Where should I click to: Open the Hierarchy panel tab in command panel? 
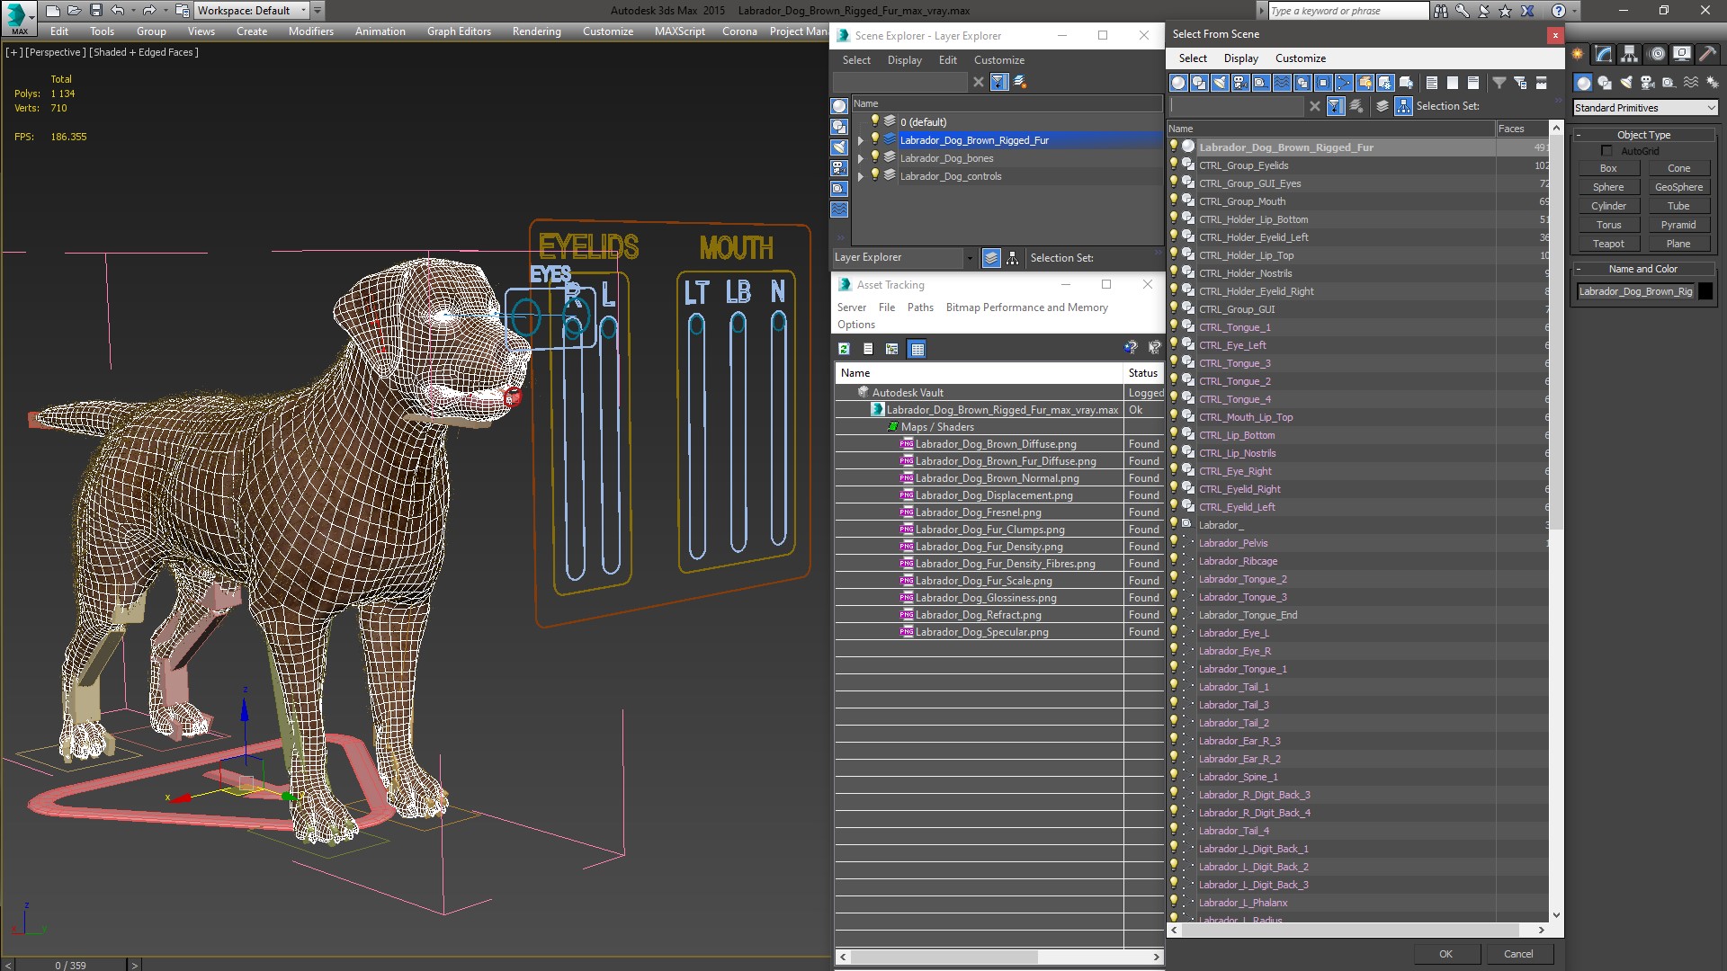tap(1630, 55)
